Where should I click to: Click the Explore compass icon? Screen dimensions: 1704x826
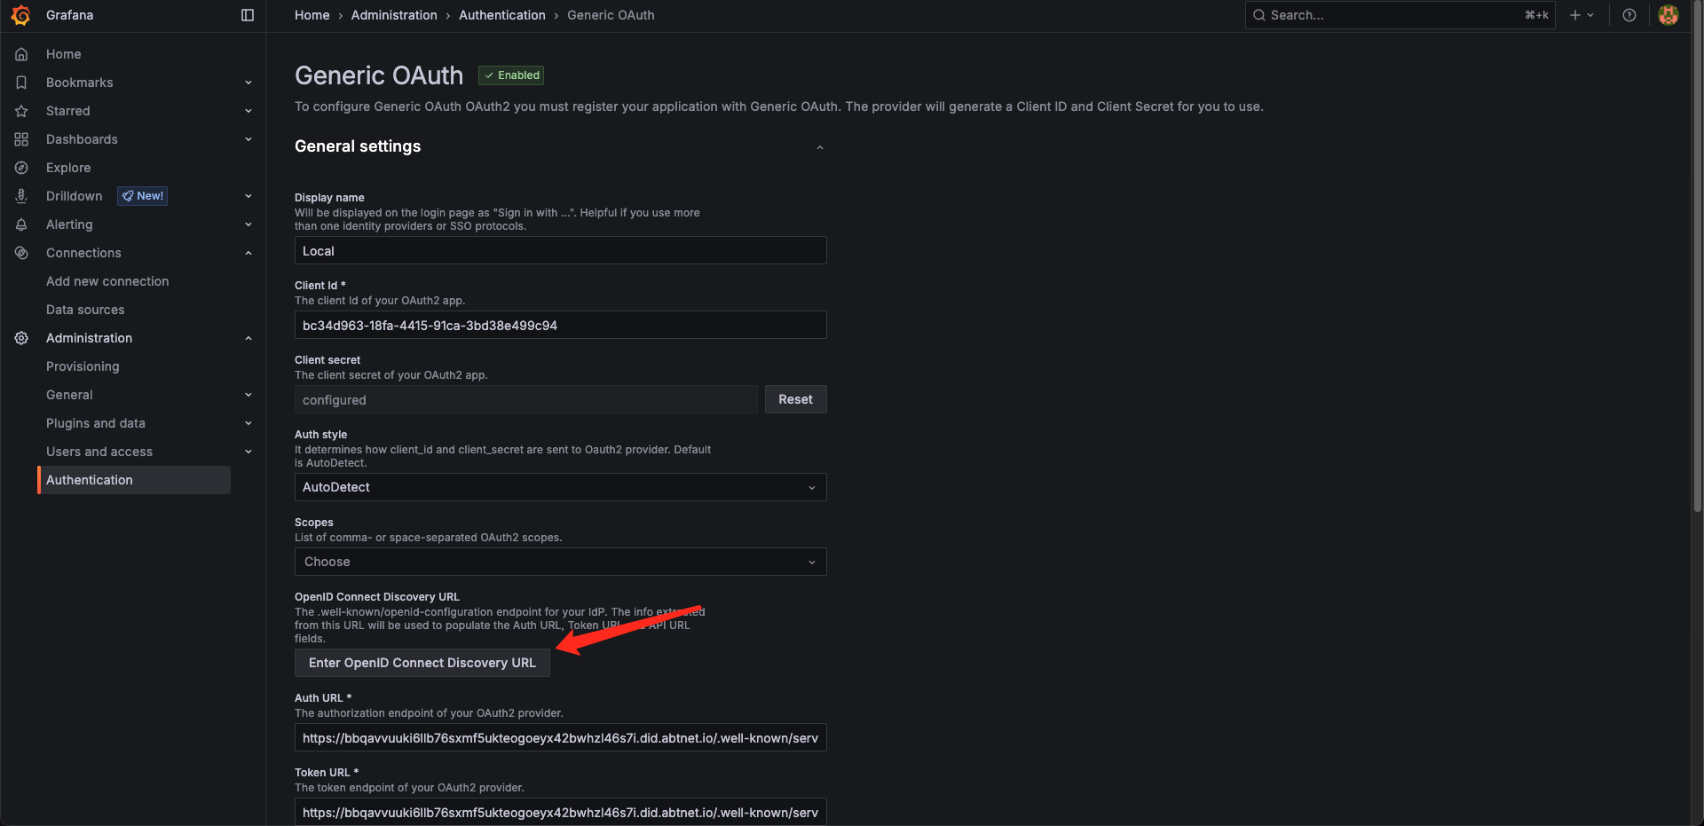tap(21, 168)
